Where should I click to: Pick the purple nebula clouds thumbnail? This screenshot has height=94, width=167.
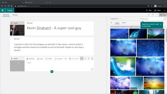tap(120, 83)
